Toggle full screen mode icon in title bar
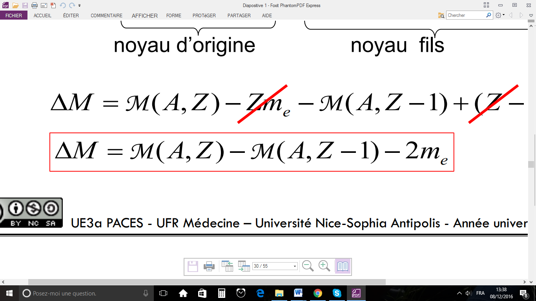This screenshot has width=536, height=301. 487,5
